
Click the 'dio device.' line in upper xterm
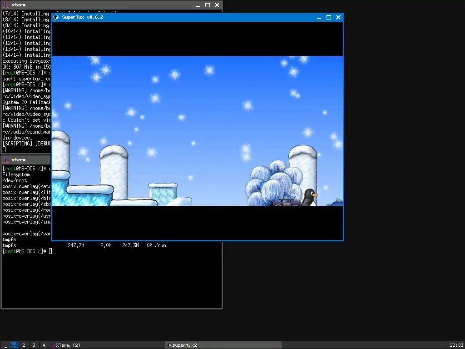tap(17, 138)
